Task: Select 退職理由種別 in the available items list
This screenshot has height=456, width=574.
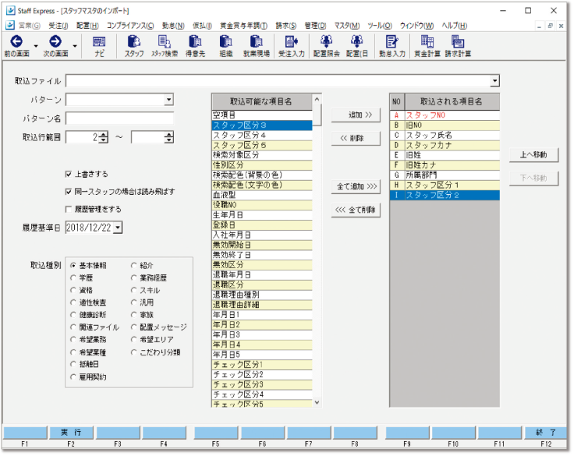Action: tap(262, 295)
